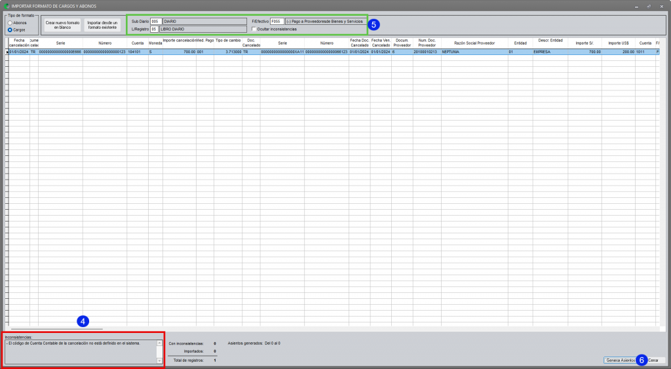Click Crear nuevo formato en blanco button
The width and height of the screenshot is (671, 369).
tap(62, 26)
